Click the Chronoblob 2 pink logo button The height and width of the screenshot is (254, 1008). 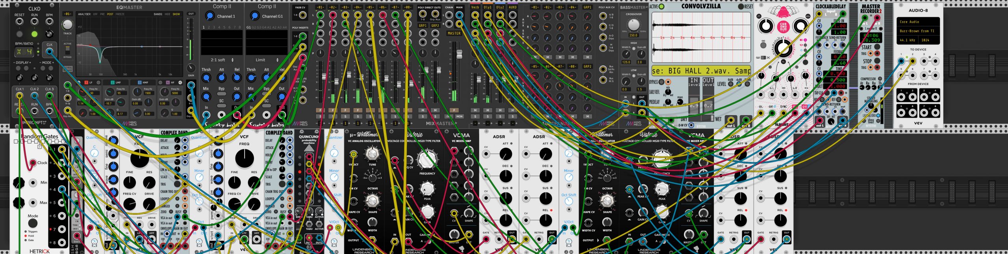tap(783, 26)
